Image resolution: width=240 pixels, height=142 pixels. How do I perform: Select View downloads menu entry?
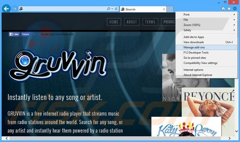pos(206,42)
